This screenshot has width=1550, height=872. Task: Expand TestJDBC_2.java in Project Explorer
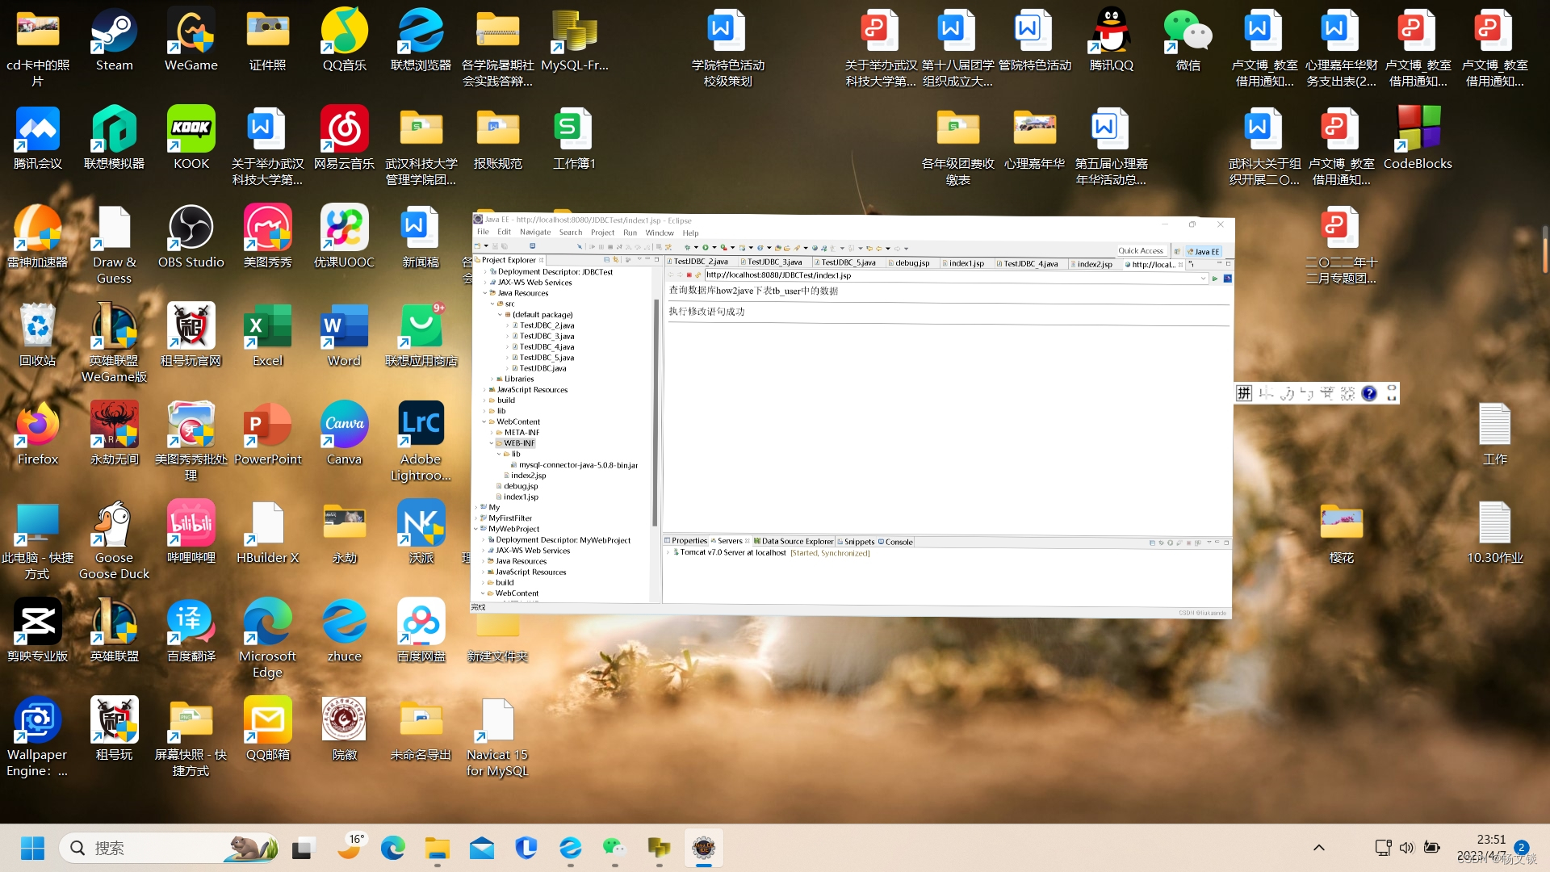tap(507, 325)
